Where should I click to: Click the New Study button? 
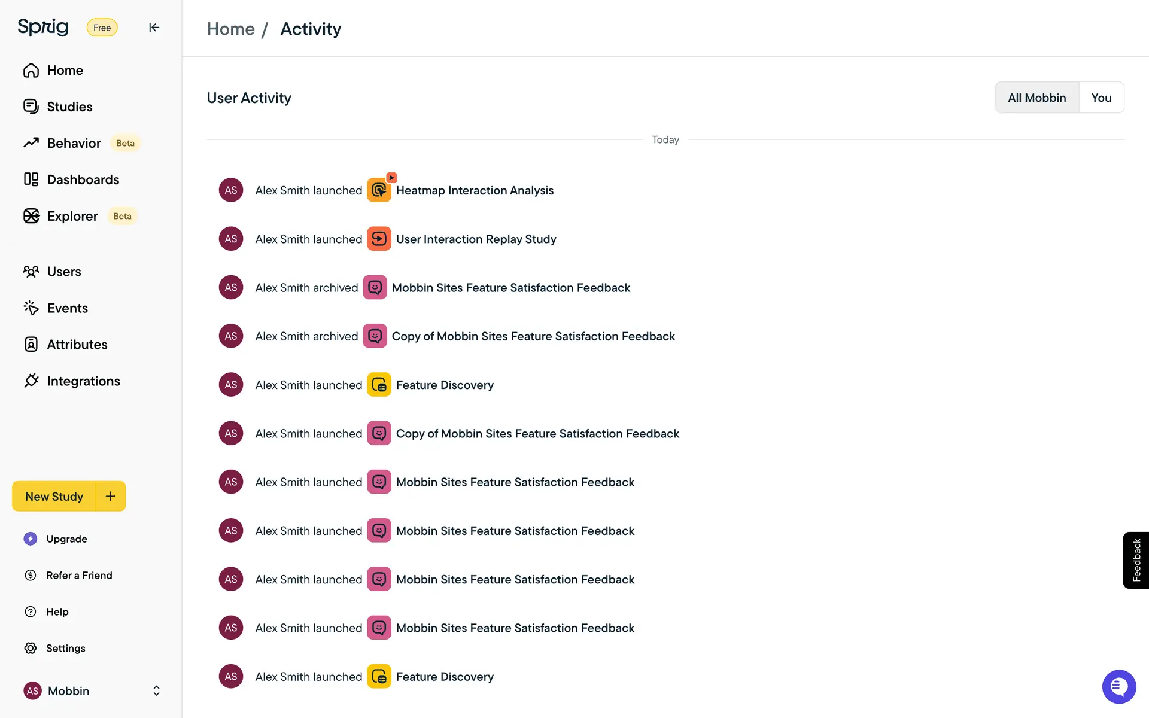pos(54,496)
